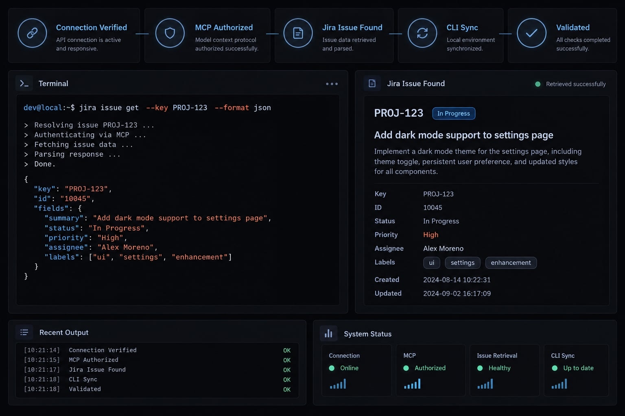
Task: Open the Terminal three-dot menu
Action: 332,84
